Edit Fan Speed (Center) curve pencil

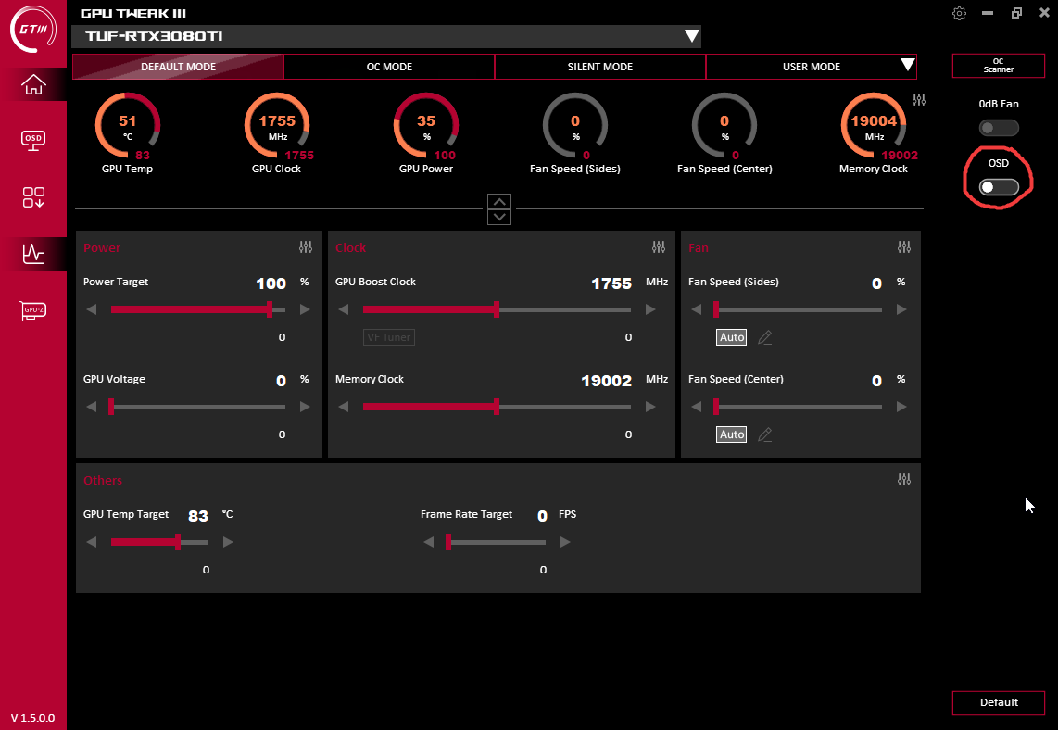click(764, 434)
